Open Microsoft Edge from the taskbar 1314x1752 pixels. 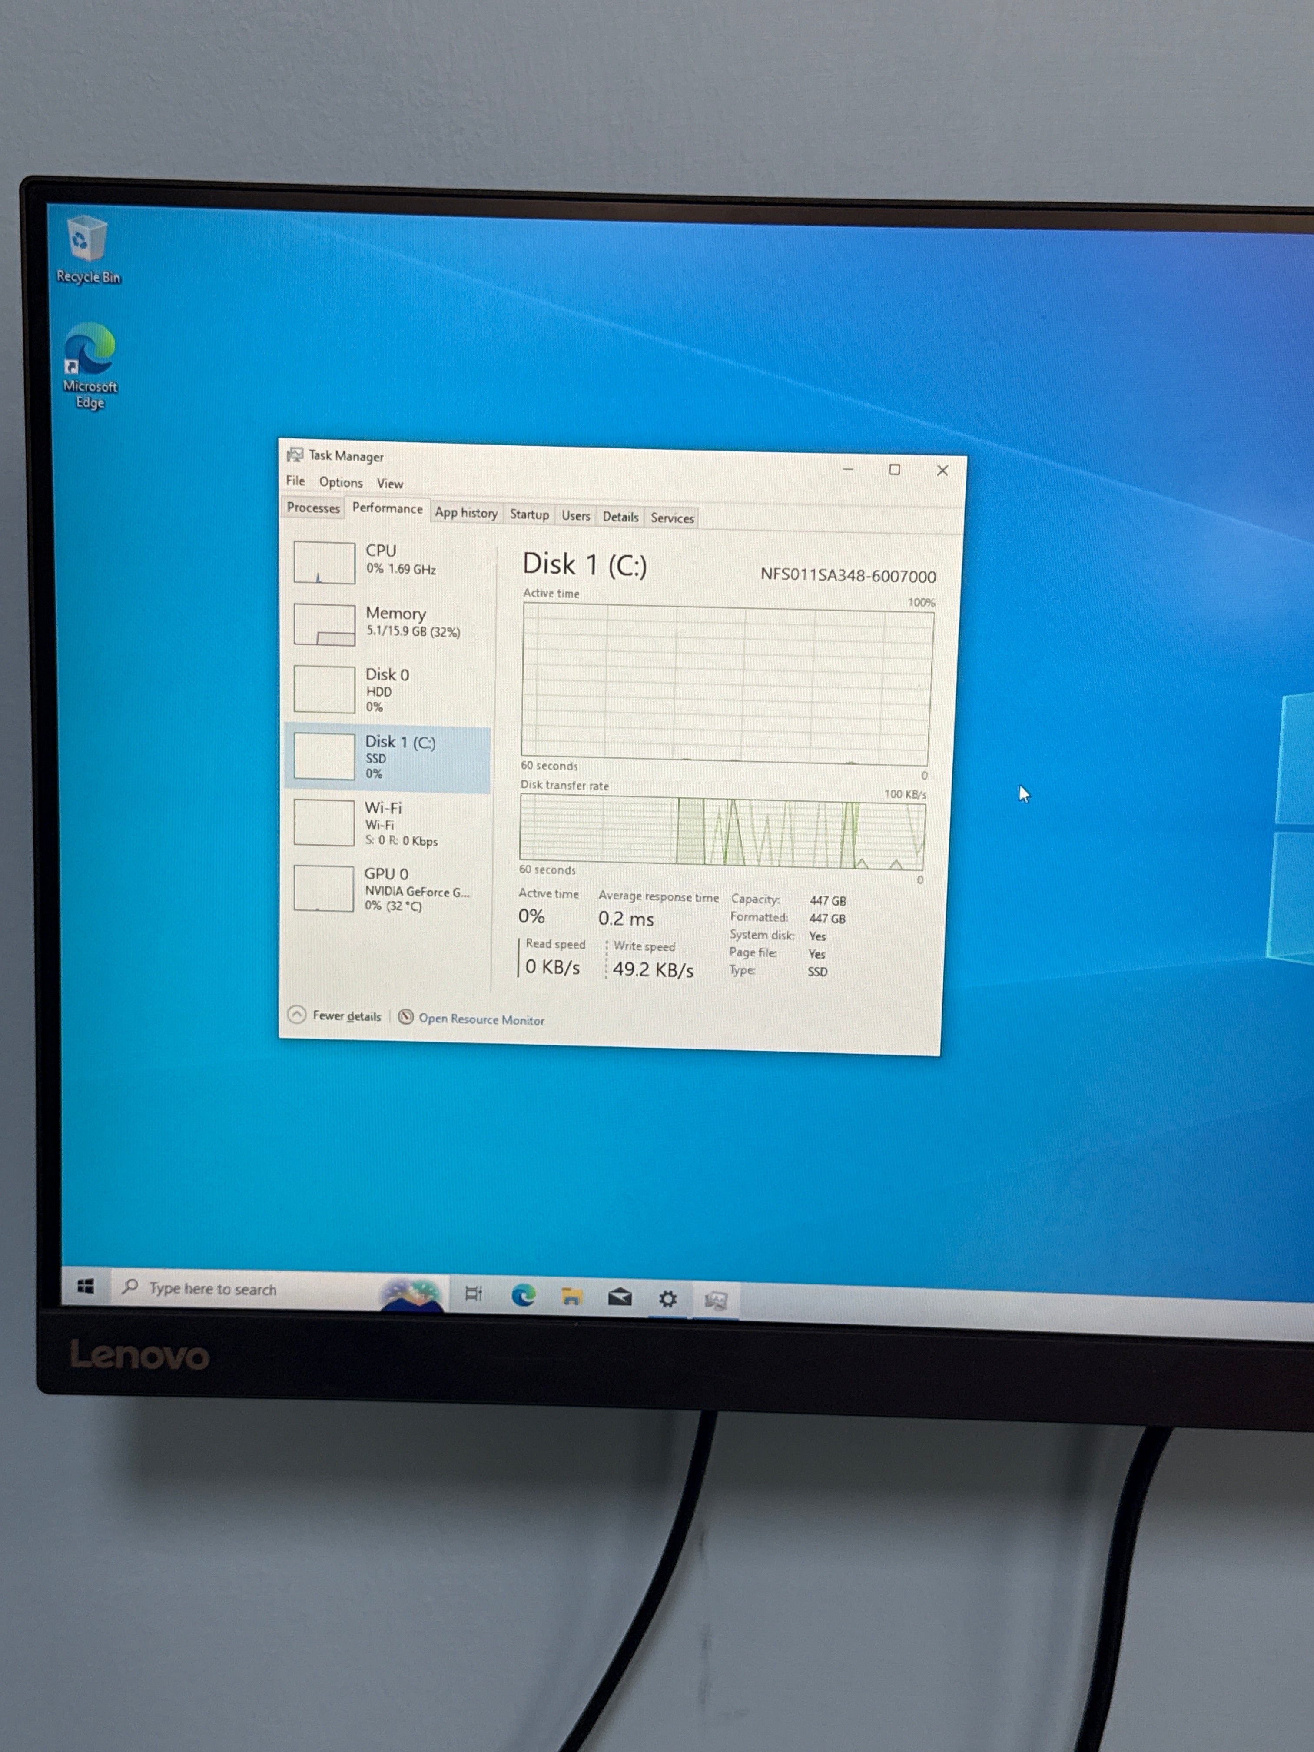click(523, 1295)
